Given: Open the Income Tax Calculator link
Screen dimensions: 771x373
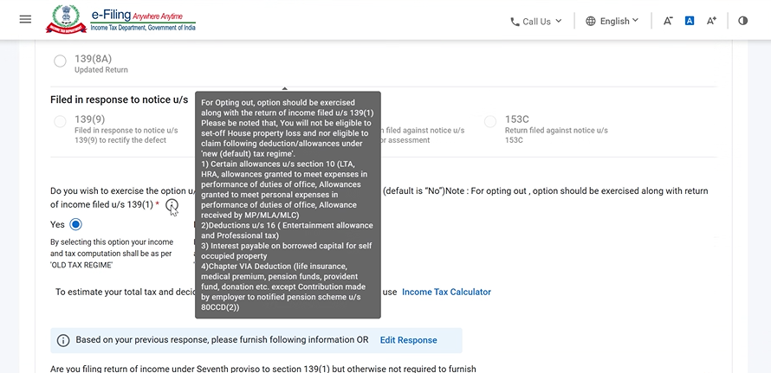Looking at the screenshot, I should (x=446, y=293).
